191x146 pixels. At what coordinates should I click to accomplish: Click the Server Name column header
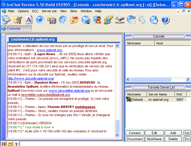161,94
